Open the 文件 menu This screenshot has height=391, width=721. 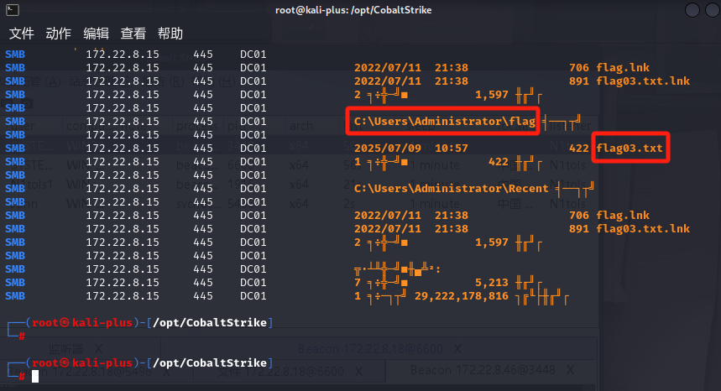point(22,34)
